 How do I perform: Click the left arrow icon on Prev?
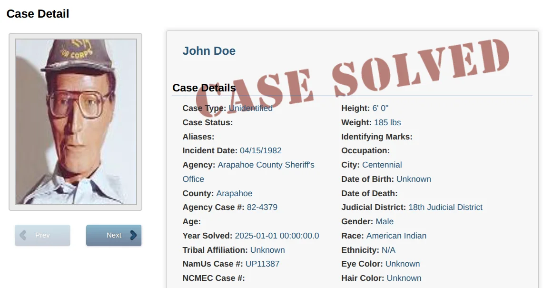point(22,235)
